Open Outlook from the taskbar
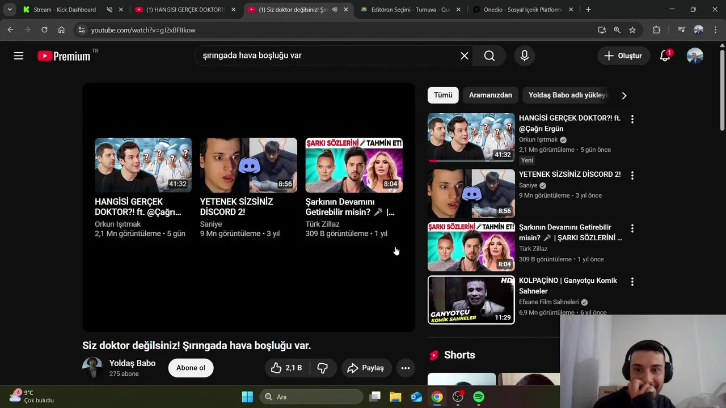Screen dimensions: 726x408 coord(416,397)
